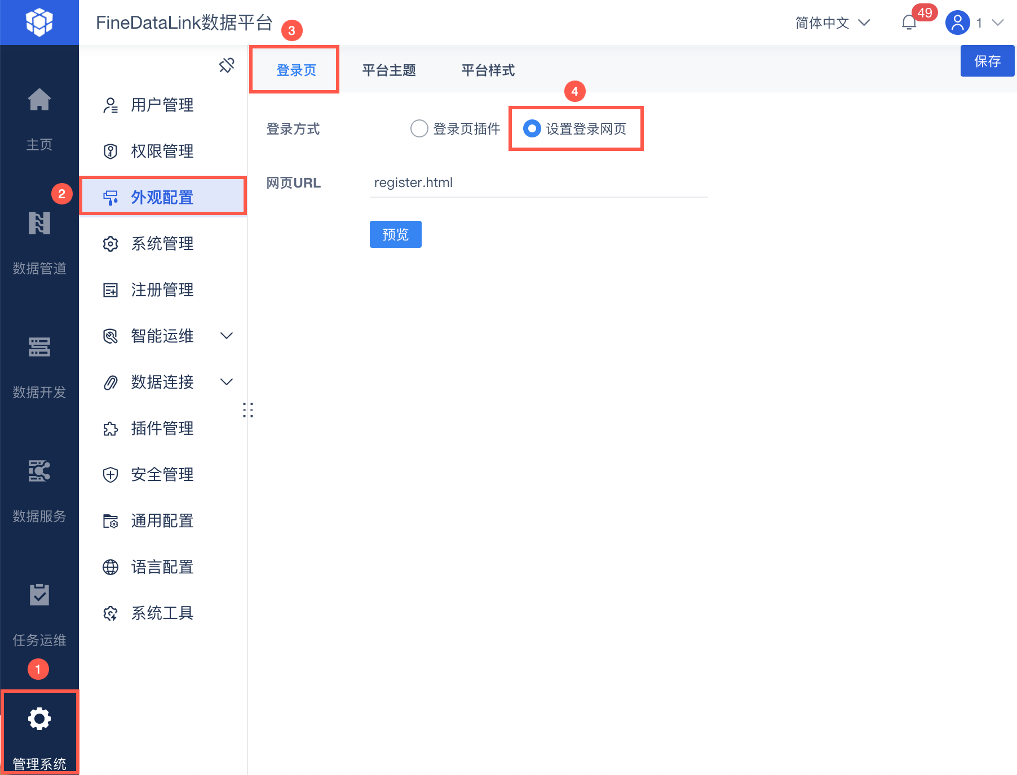Click the user avatar icon
Screen dimensions: 1017x775
[x=957, y=23]
